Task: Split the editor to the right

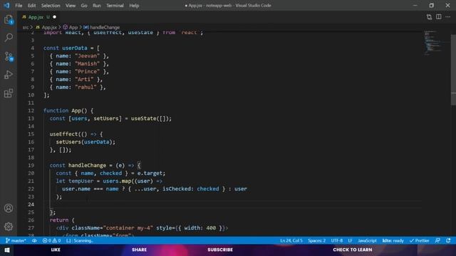Action: 439,17
